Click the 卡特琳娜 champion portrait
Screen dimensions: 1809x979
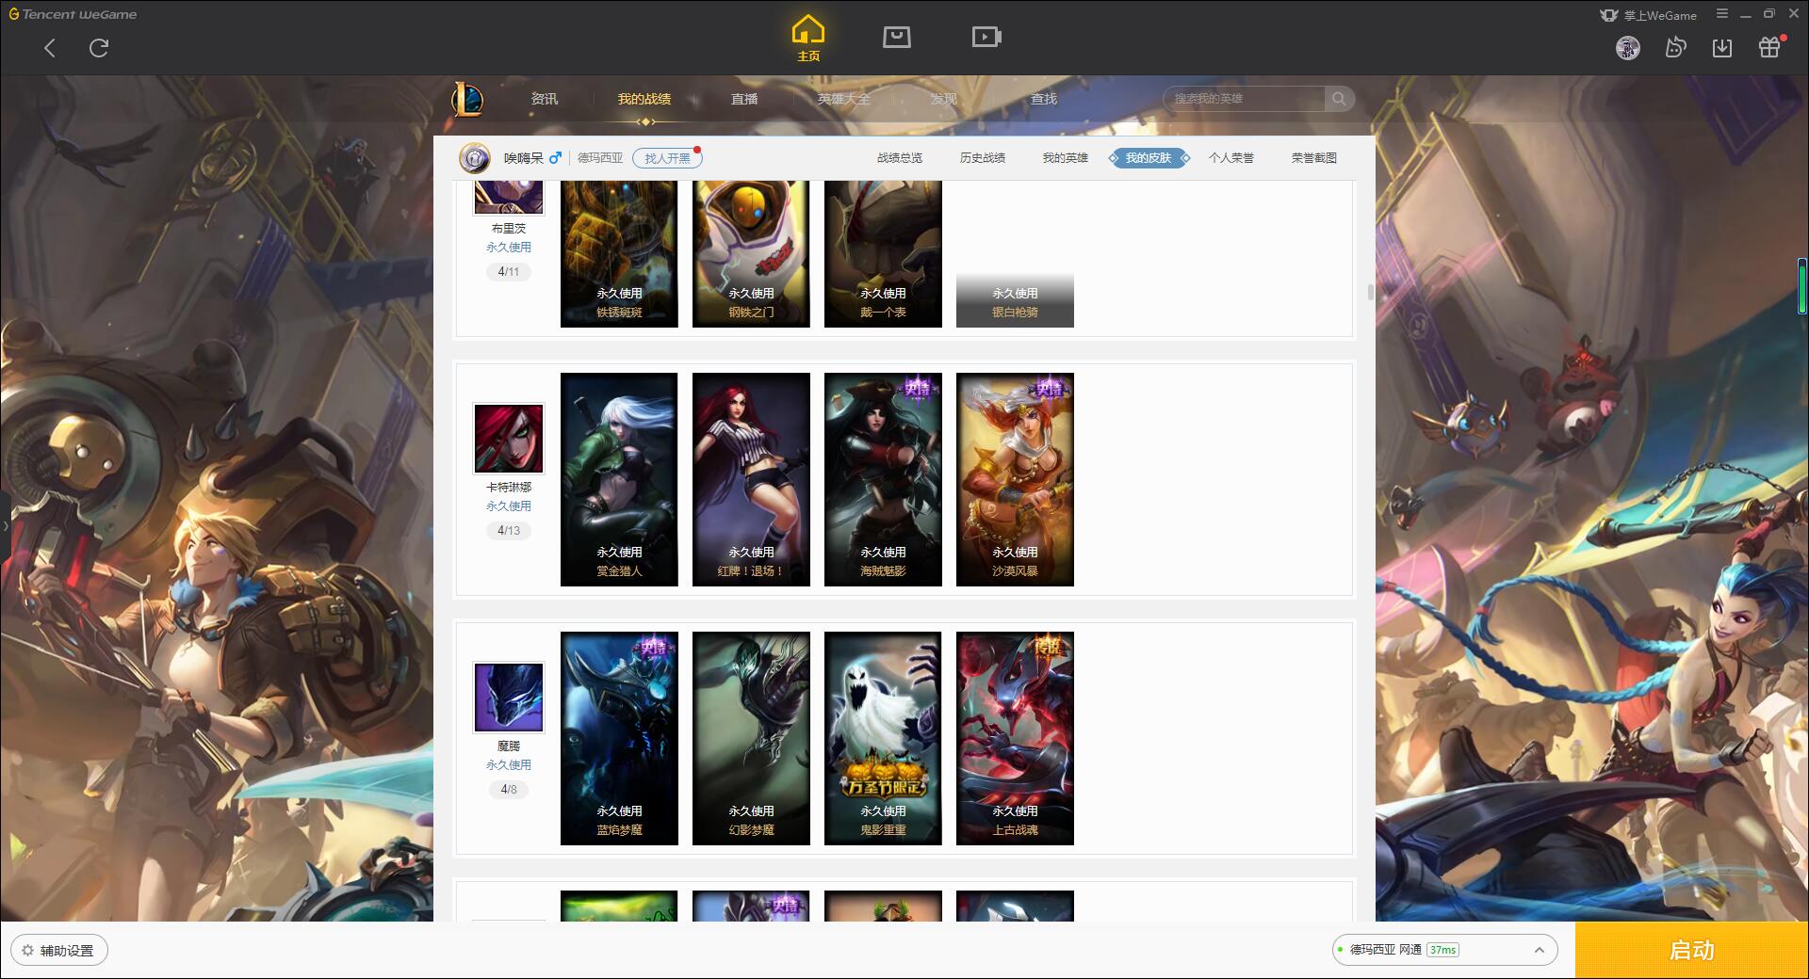tap(509, 439)
